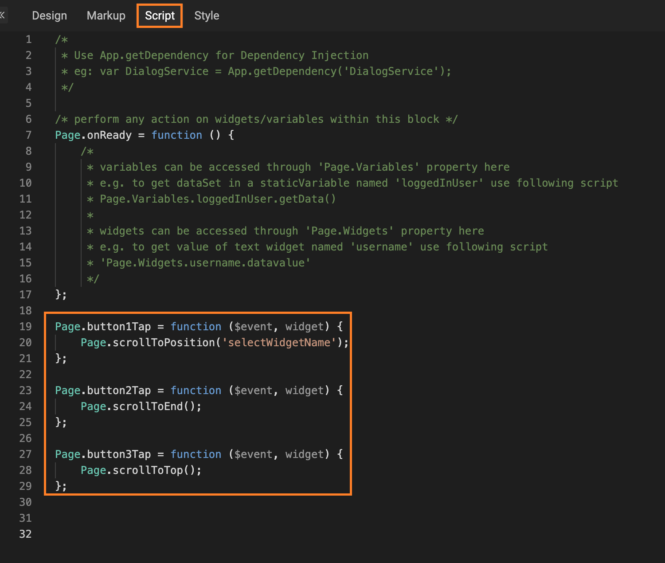This screenshot has height=563, width=665.
Task: Switch to the Design tab
Action: (49, 15)
